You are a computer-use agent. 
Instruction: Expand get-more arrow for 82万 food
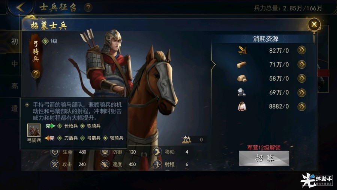tap(301, 50)
